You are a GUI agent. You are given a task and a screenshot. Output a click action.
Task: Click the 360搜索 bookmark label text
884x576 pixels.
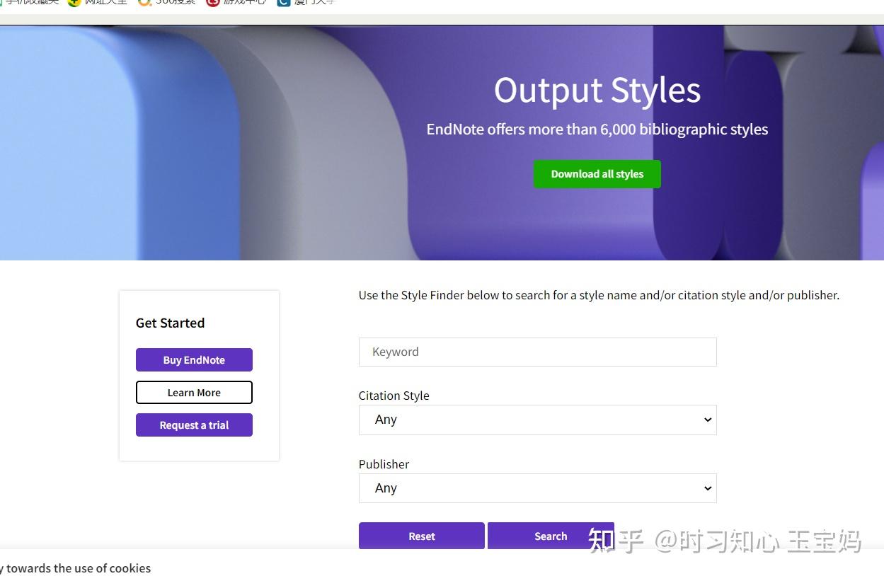pyautogui.click(x=176, y=2)
